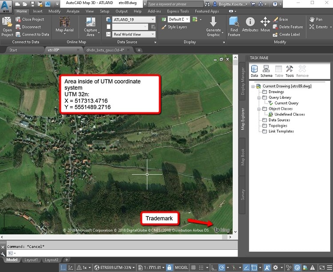333x272 pixels.
Task: Open the 1:7715.81 scale dropdown
Action: tap(152, 267)
